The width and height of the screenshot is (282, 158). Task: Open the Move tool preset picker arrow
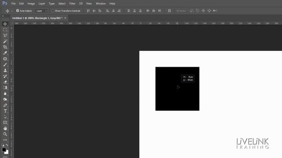12,11
